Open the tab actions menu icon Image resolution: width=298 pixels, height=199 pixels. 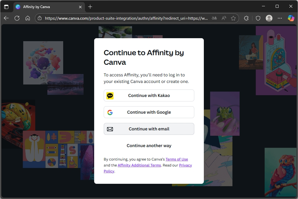[x=6, y=7]
